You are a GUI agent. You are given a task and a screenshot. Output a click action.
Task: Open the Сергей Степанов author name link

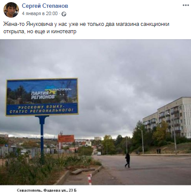point(45,6)
